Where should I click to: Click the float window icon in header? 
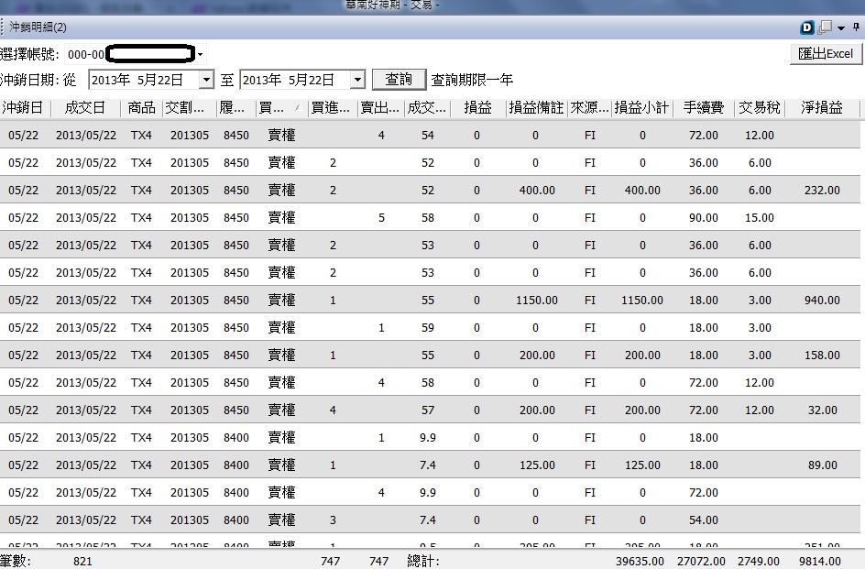[825, 27]
